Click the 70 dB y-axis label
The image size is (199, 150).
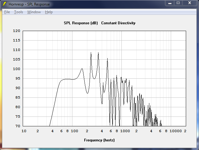point(18,126)
